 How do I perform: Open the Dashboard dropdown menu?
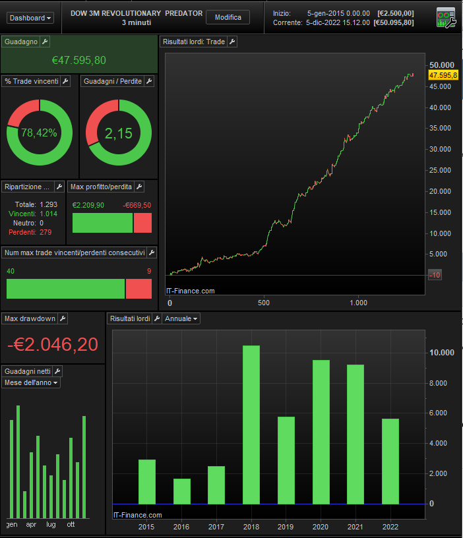[30, 18]
